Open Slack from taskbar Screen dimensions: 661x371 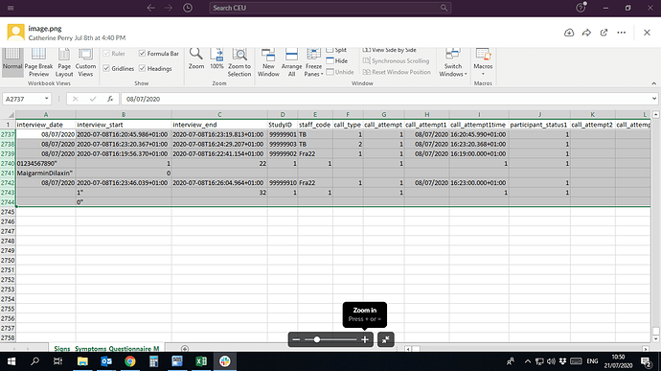click(225, 361)
